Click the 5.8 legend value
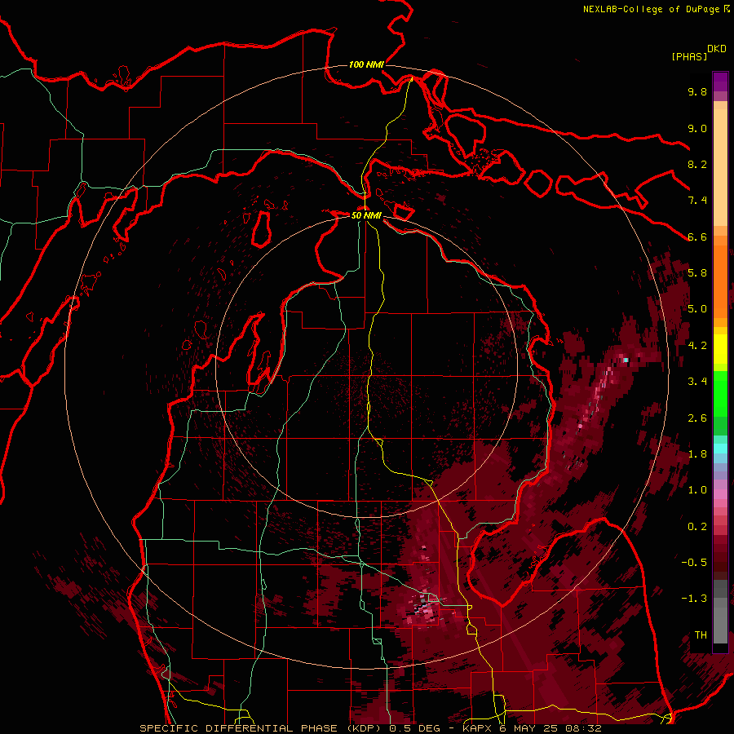The image size is (734, 734). pyautogui.click(x=697, y=273)
